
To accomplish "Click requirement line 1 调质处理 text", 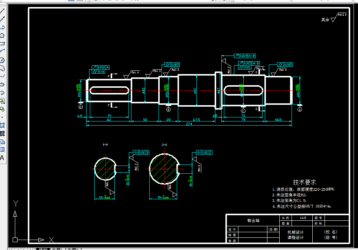I will 303,189.
